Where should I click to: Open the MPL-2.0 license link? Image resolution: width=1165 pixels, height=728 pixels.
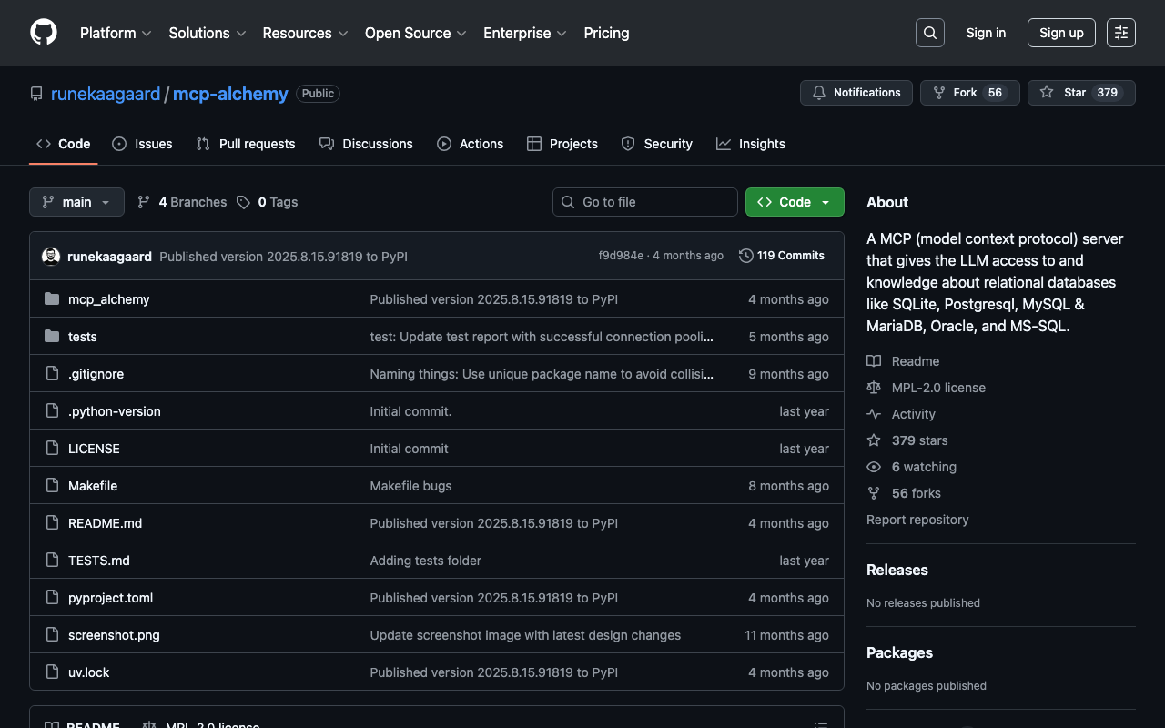click(937, 388)
